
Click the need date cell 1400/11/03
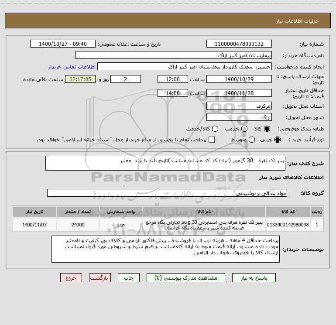pyautogui.click(x=34, y=225)
